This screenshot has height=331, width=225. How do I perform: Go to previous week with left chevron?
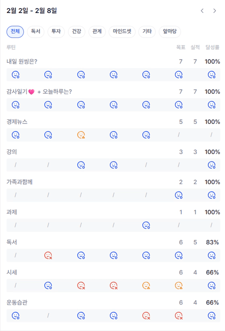coord(202,11)
